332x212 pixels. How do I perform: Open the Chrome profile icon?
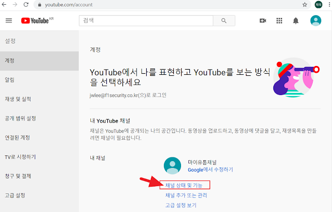pos(319,5)
